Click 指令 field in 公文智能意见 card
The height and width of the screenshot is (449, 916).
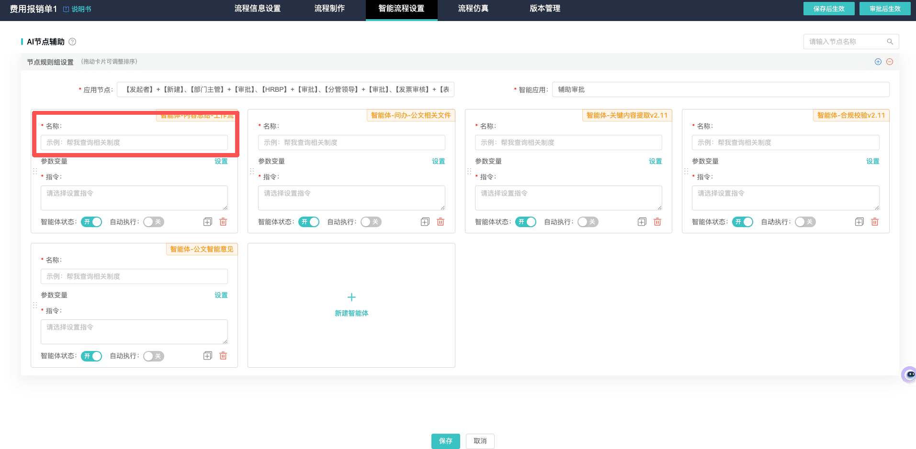[x=134, y=332]
